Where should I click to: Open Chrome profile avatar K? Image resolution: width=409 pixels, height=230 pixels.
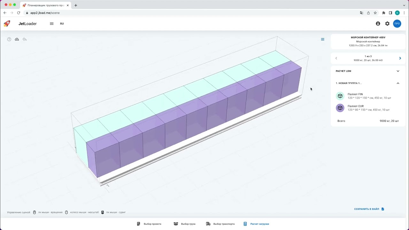pos(397,13)
